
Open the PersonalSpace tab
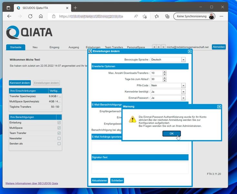coord(136,47)
